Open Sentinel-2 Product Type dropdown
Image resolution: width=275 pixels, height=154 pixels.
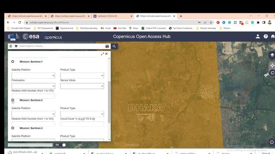[82, 114]
